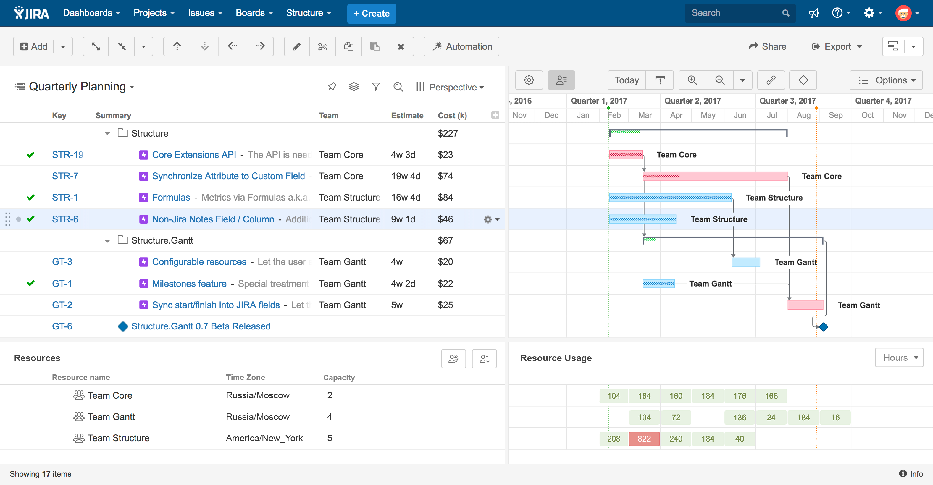The image size is (933, 485).
Task: Click the Today button
Action: coord(627,80)
